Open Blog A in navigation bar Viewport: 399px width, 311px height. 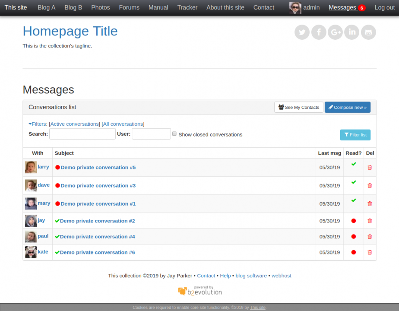point(47,8)
